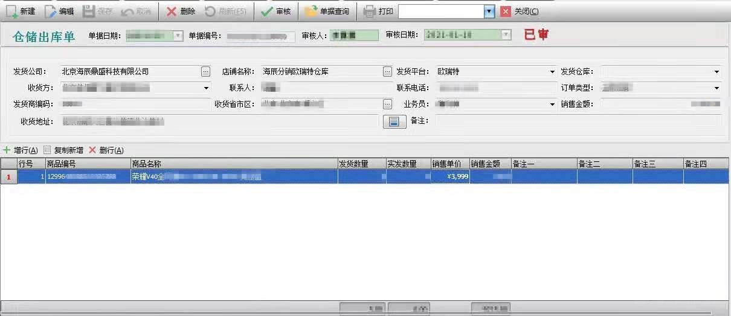This screenshot has width=731, height=316.
Task: Click the 备注二 column header
Action: pyautogui.click(x=605, y=164)
